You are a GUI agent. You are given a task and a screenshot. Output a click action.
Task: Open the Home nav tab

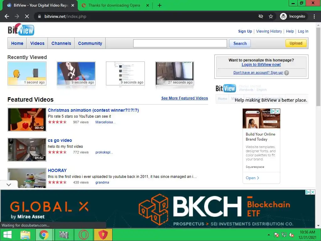pos(17,43)
